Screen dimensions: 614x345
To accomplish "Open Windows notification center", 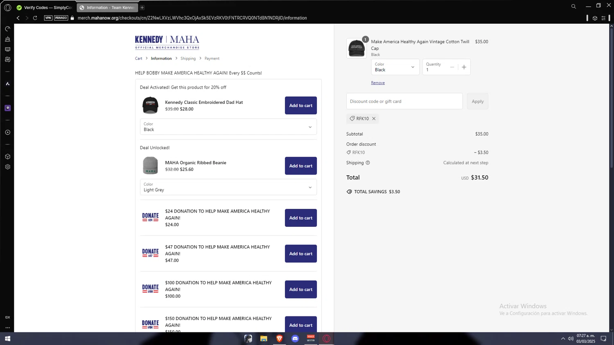I will [x=603, y=338].
